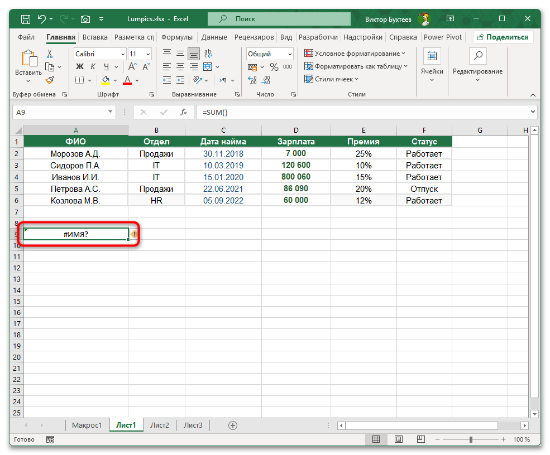This screenshot has height=455, width=550.
Task: Toggle bold formatting Ж
Action: coord(80,66)
